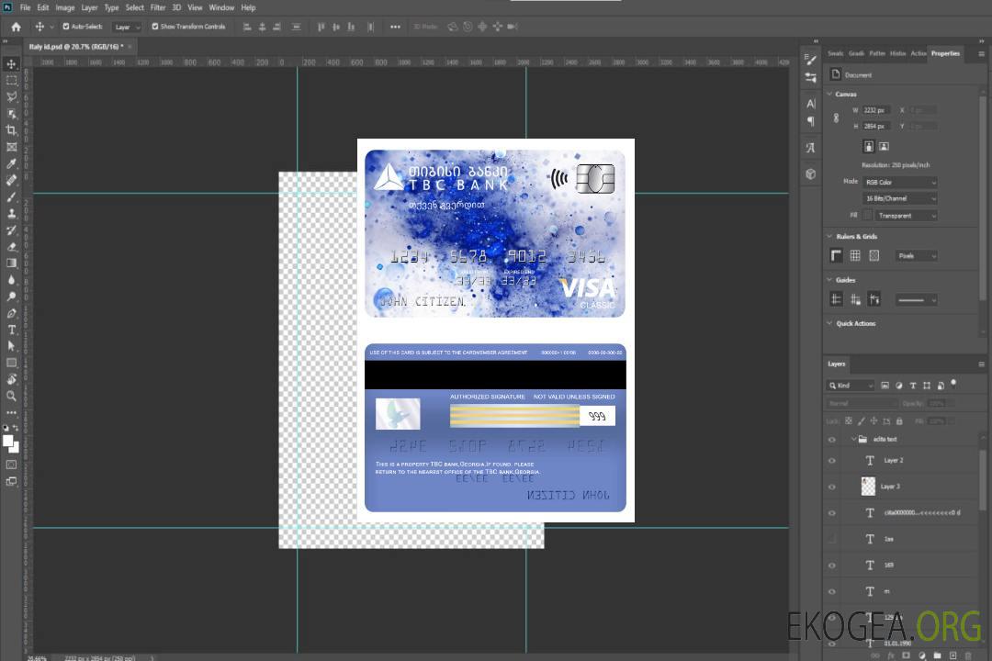Select the Path Selection tool

(11, 346)
